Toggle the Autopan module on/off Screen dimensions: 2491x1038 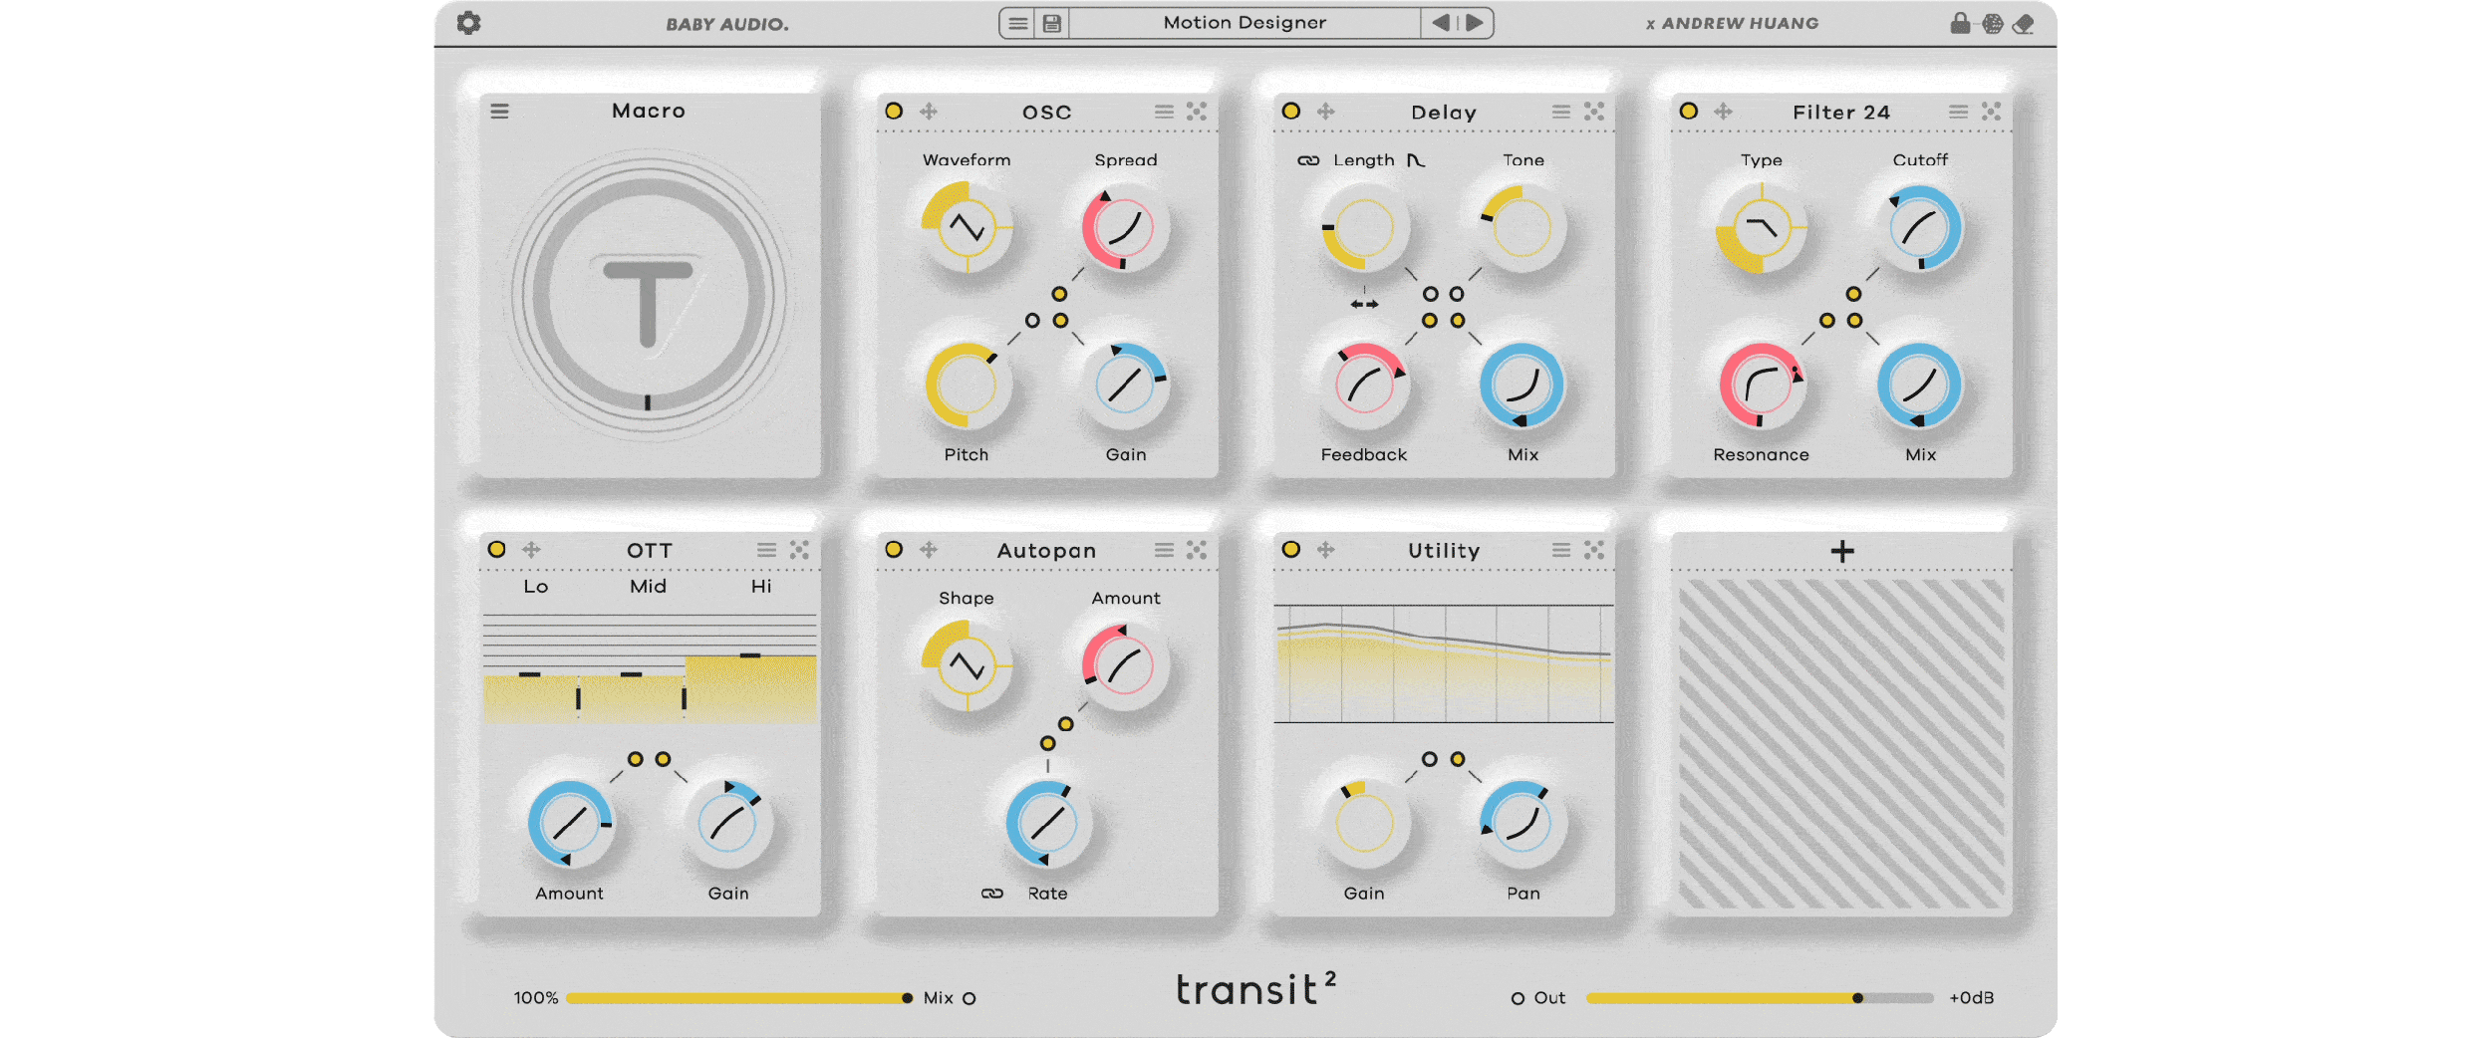[894, 550]
